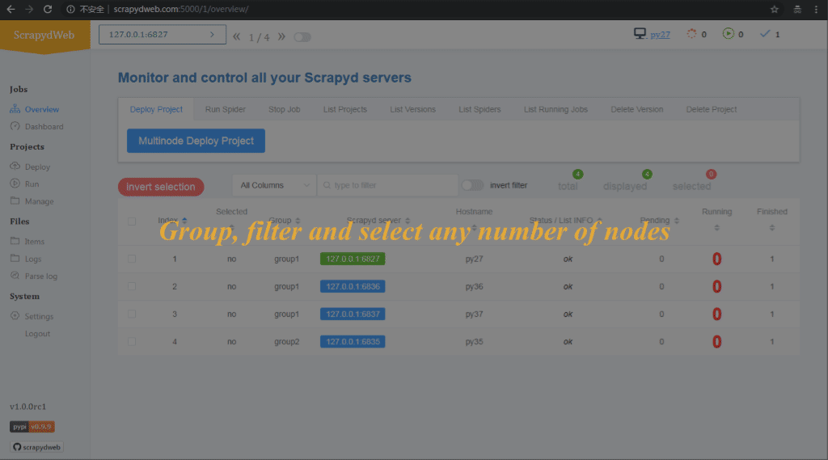Switch to the Delete Project tab
Viewport: 828px width, 460px height.
[712, 109]
